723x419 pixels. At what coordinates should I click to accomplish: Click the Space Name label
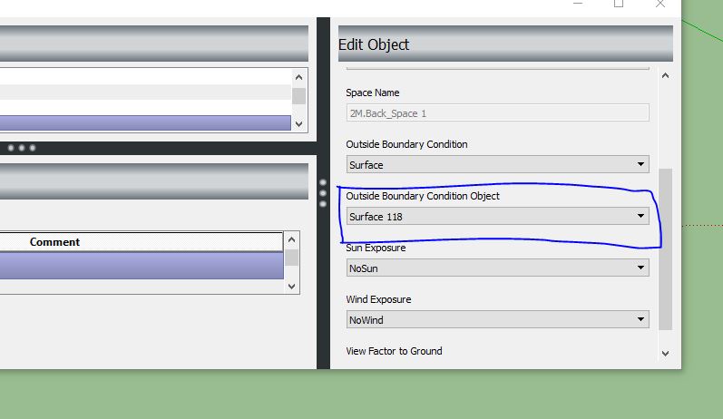[373, 93]
